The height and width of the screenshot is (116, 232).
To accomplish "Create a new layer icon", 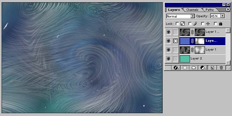I will click(x=212, y=68).
